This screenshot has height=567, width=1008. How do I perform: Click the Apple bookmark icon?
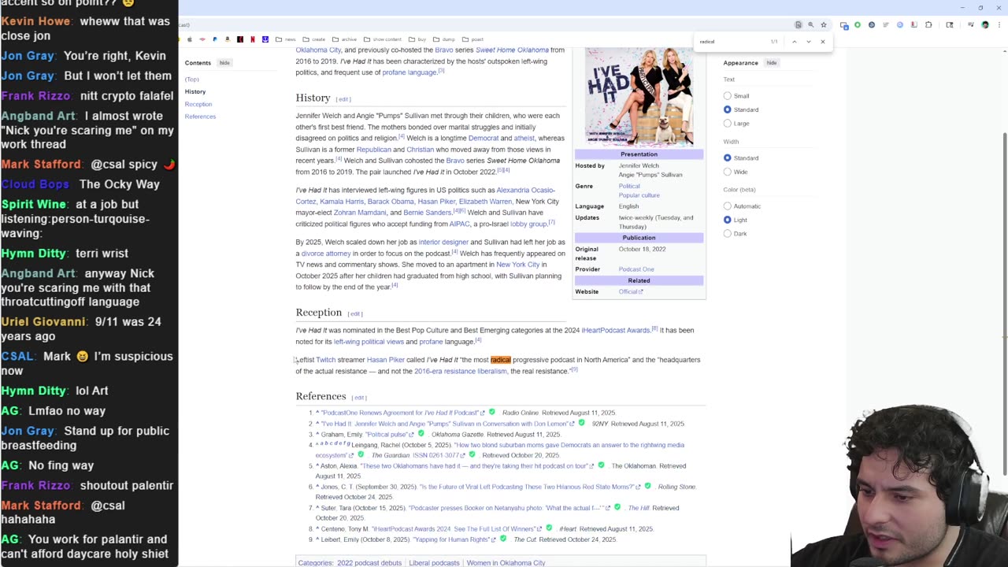click(190, 39)
